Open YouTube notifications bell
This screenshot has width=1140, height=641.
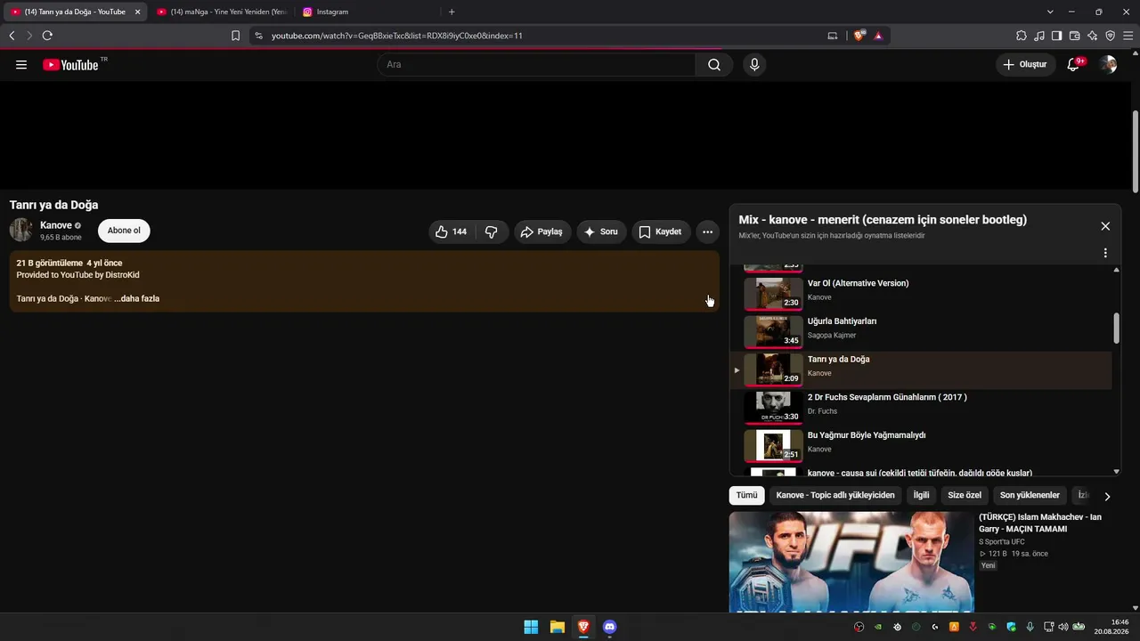coord(1073,64)
